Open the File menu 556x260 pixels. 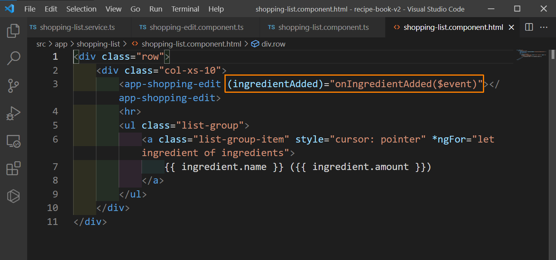click(30, 9)
